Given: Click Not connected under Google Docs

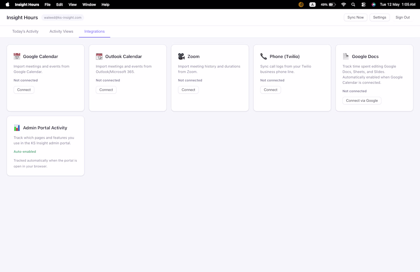Looking at the screenshot, I should (355, 91).
